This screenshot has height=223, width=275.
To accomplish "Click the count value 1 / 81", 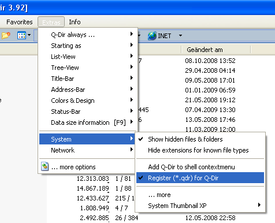I will [x=123, y=179].
